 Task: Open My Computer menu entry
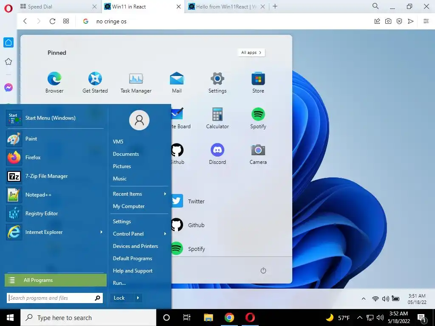129,206
